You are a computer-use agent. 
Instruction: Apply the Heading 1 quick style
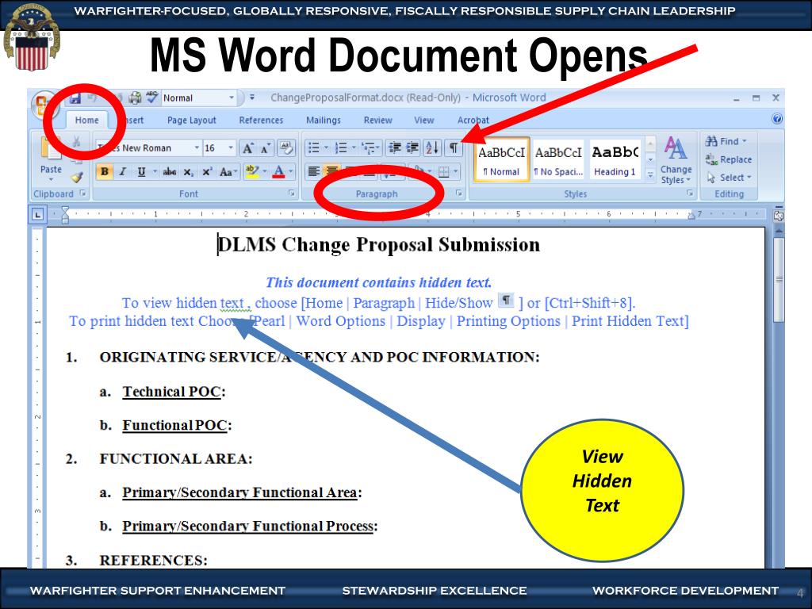click(x=615, y=160)
